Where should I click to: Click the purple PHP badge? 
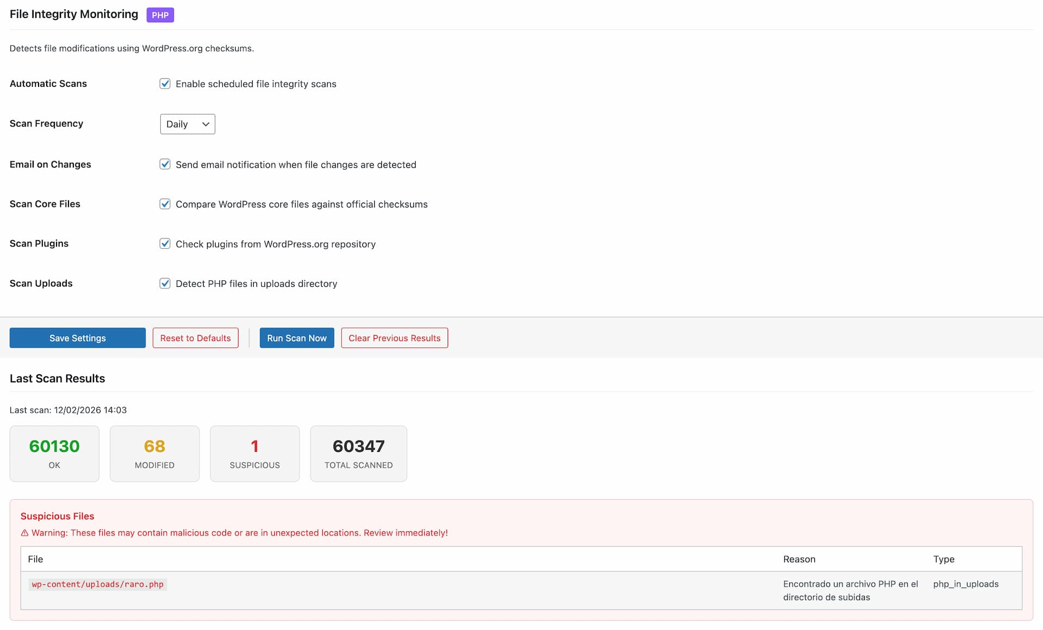(x=160, y=15)
